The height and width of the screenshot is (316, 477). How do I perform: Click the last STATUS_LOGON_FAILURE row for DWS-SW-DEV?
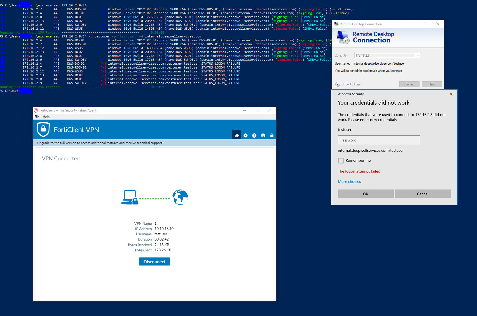click(x=120, y=83)
